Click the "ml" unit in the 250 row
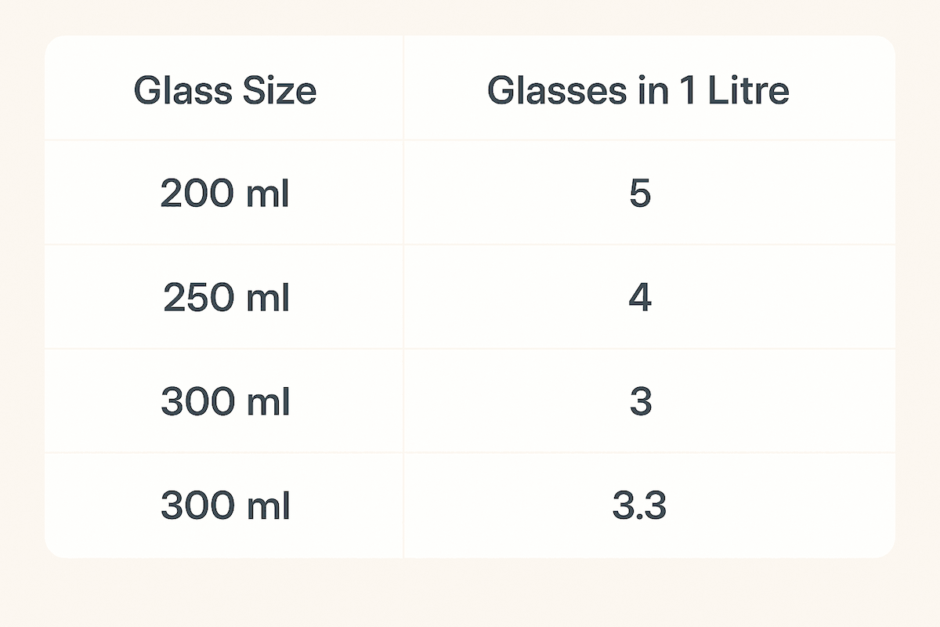940x627 pixels. tap(269, 299)
